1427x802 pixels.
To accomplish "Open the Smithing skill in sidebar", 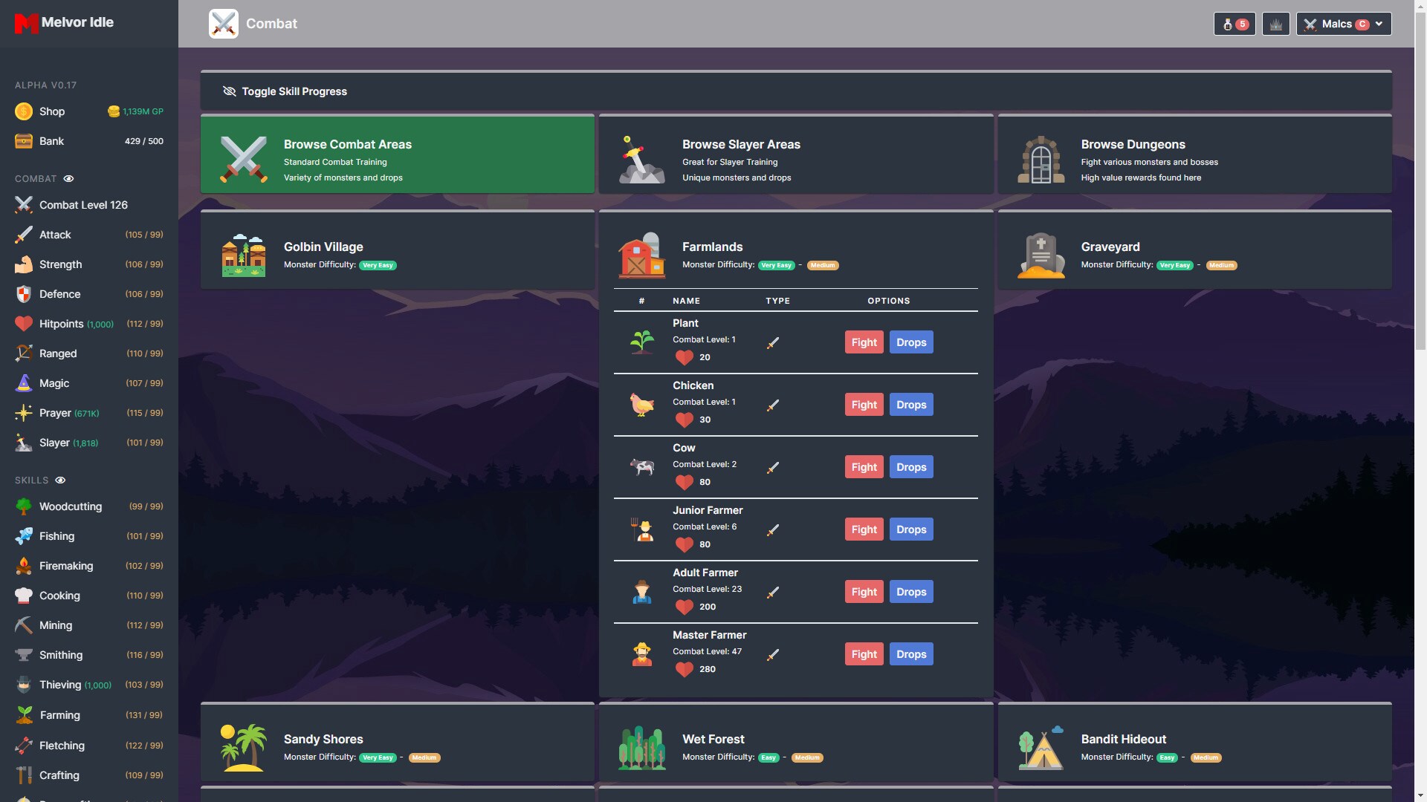I will (x=61, y=655).
